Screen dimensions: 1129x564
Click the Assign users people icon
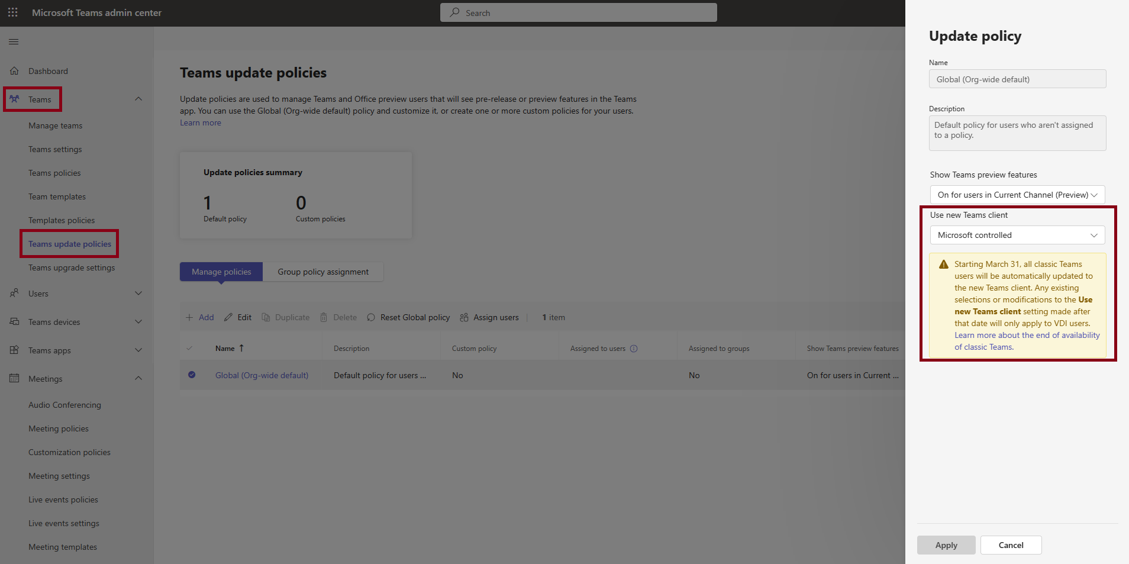[x=464, y=317]
